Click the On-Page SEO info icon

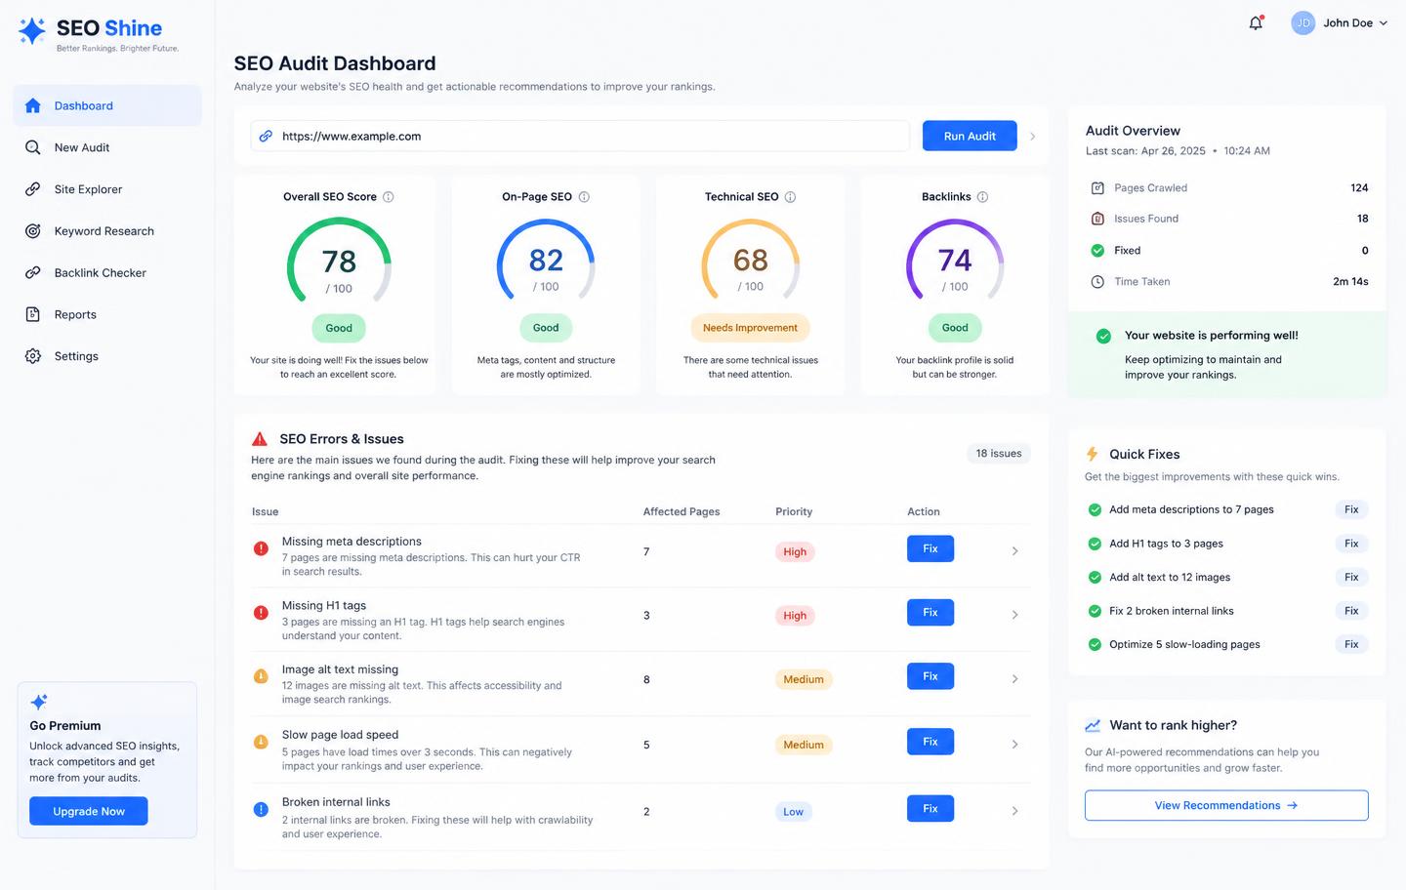584,197
